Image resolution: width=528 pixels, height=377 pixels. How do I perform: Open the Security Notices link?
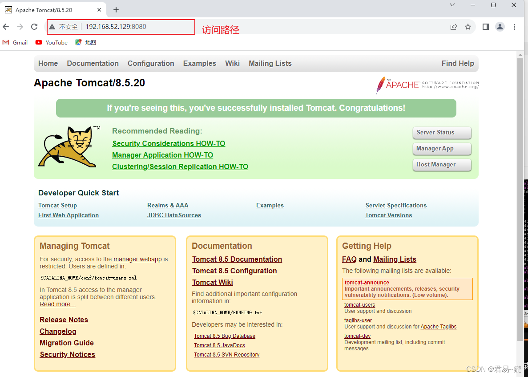67,354
